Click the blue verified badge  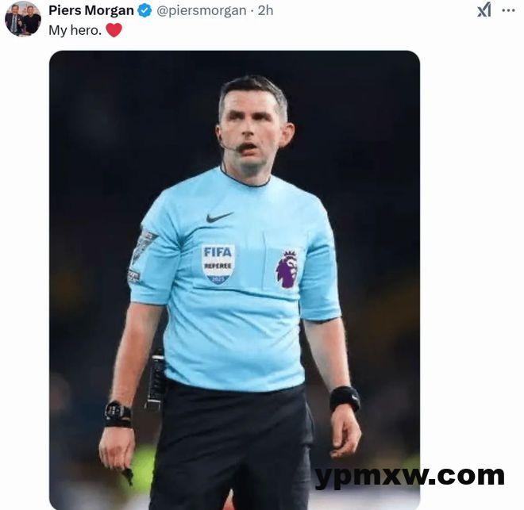[x=144, y=10]
